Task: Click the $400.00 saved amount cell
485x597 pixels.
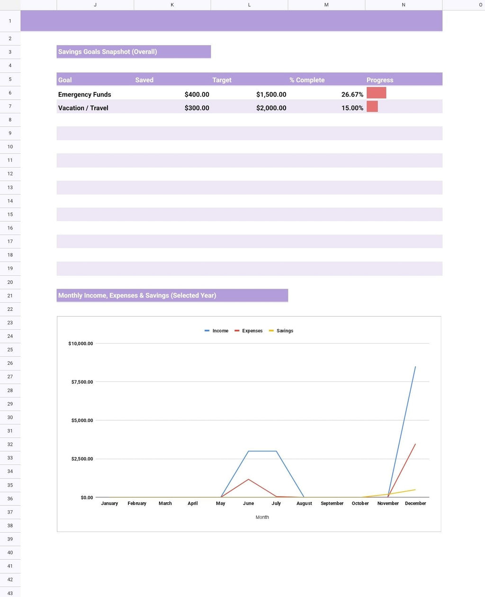Action: pyautogui.click(x=196, y=94)
